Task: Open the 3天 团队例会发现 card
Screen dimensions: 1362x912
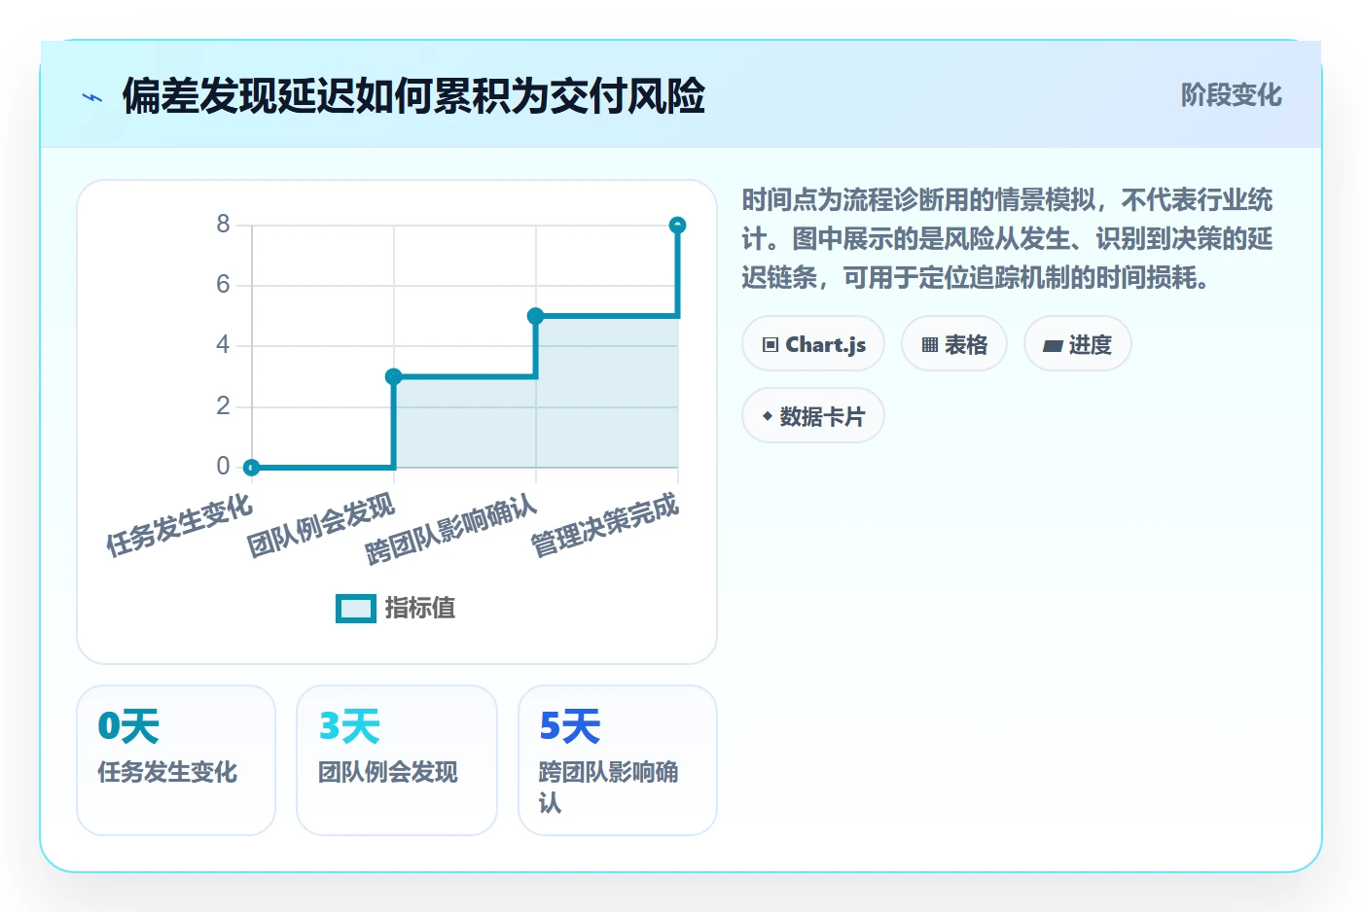Action: tap(397, 760)
